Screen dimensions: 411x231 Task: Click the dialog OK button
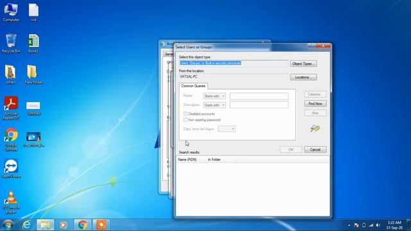pyautogui.click(x=291, y=150)
